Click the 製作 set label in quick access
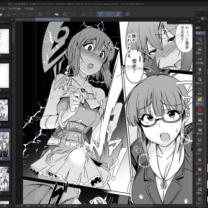 [x=198, y=28]
